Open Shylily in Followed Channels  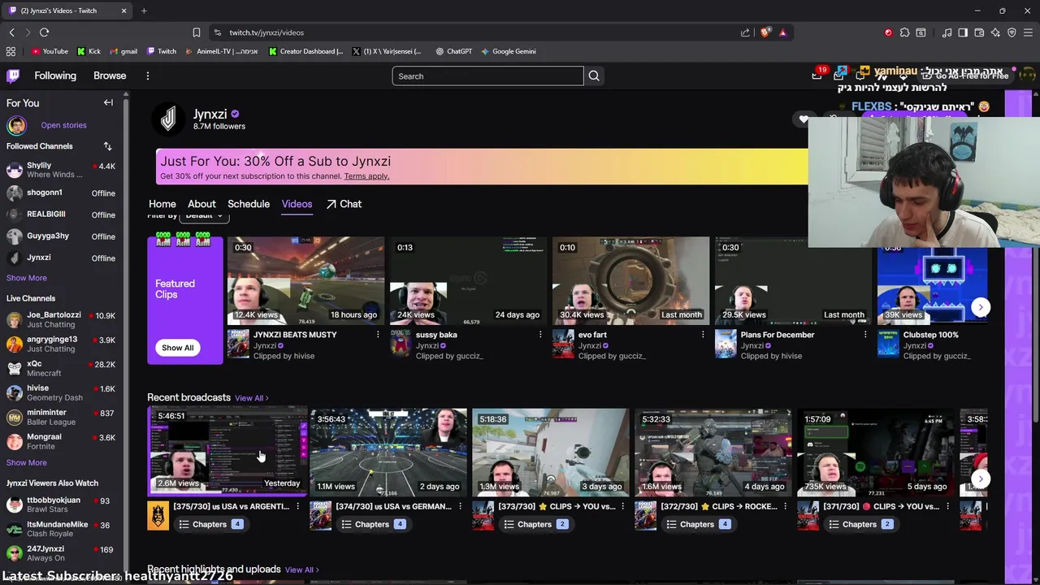click(x=61, y=170)
